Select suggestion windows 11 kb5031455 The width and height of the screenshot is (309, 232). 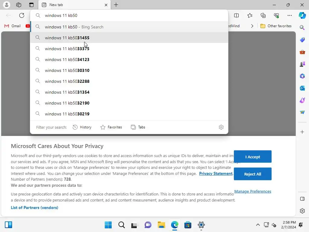click(129, 38)
